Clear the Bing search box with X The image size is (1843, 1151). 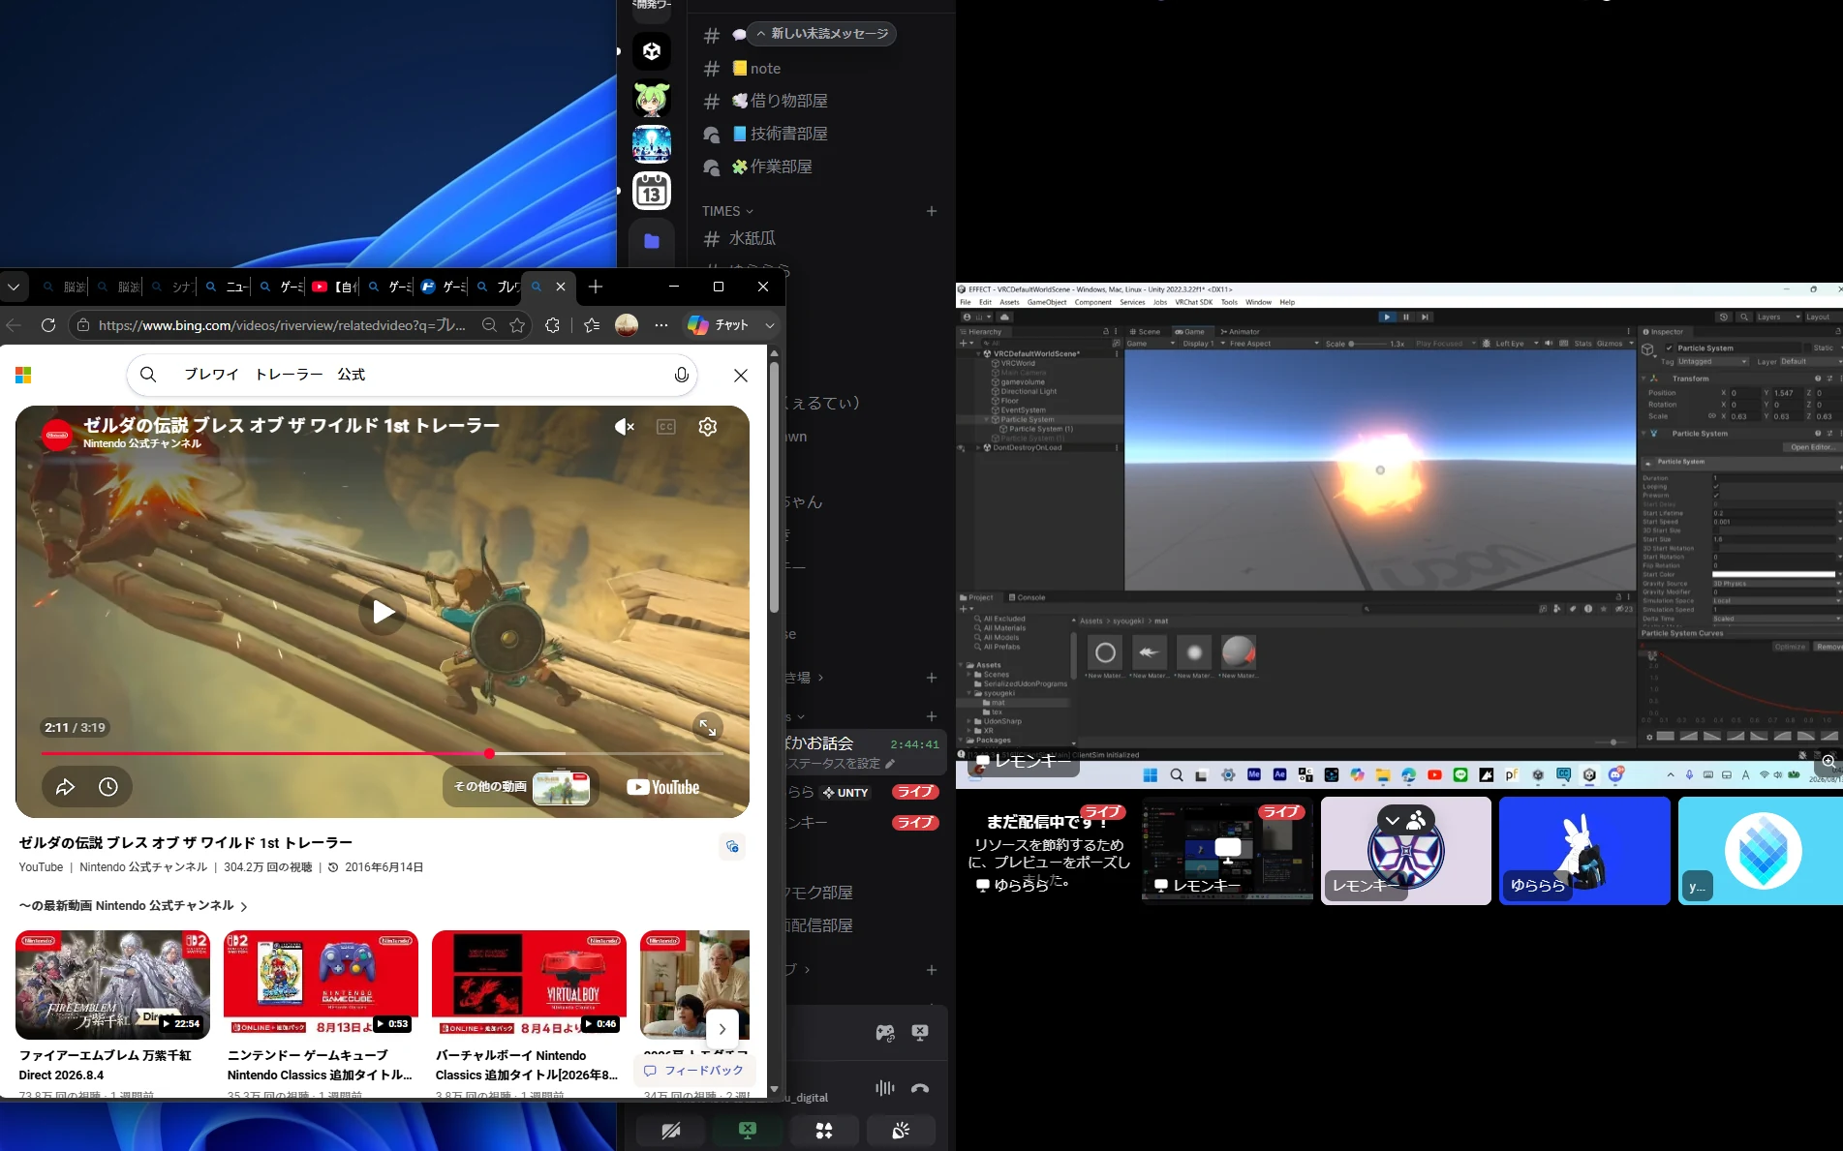click(741, 375)
